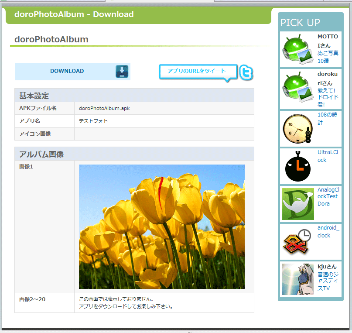Click the doroPhotoAlbum page heading

[x=51, y=39]
